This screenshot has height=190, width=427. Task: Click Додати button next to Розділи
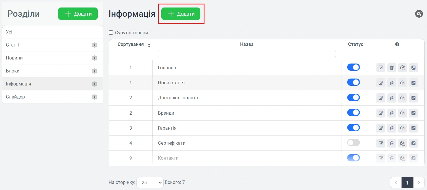click(x=78, y=14)
